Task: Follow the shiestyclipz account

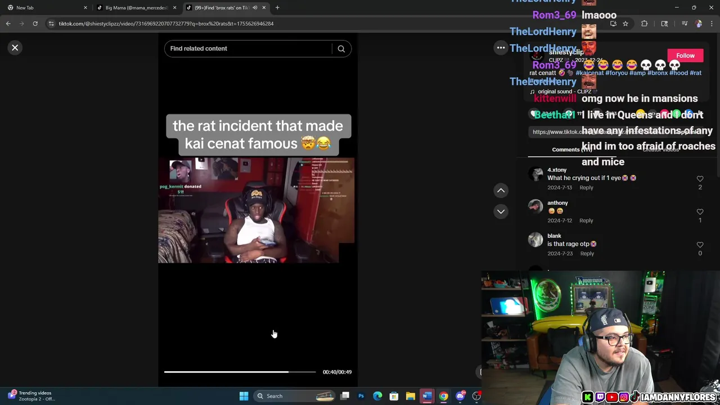Action: coord(685,56)
